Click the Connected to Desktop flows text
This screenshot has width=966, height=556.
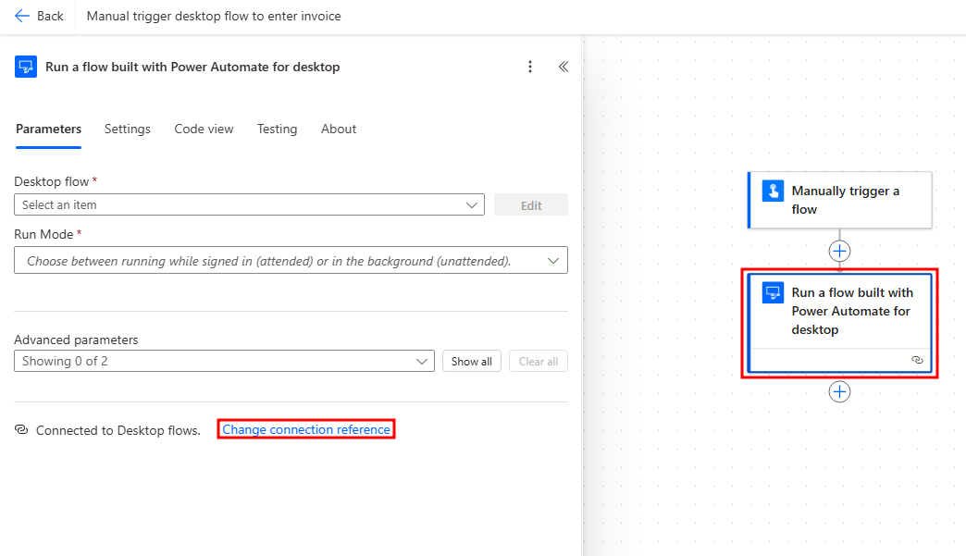click(x=118, y=430)
